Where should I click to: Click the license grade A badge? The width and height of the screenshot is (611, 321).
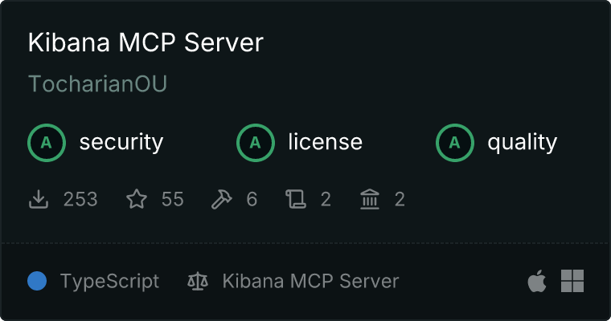click(256, 143)
